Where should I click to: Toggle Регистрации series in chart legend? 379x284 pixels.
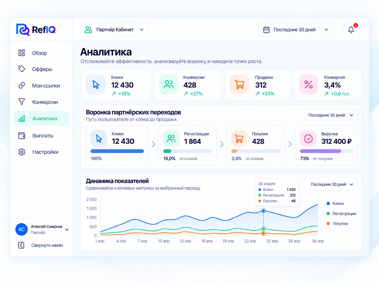(x=341, y=214)
